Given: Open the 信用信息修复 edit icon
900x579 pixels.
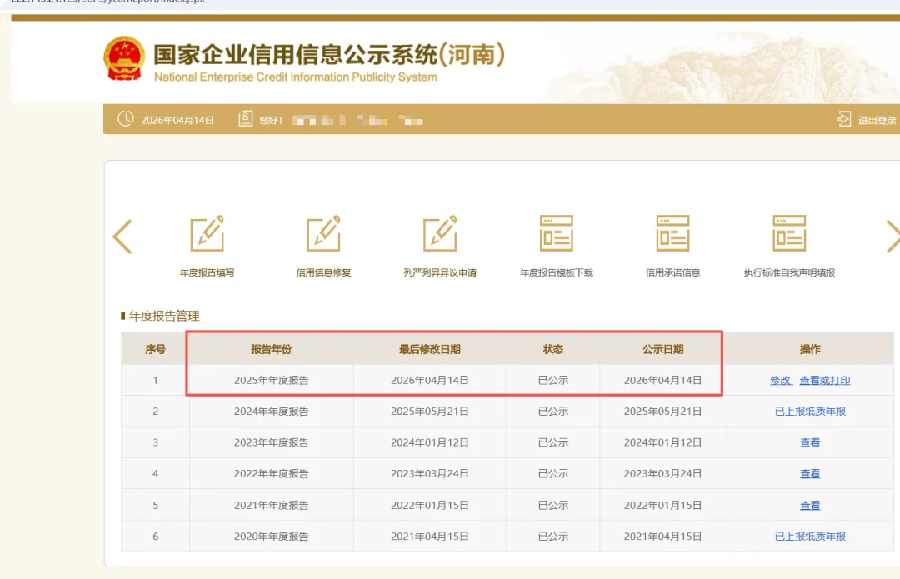Looking at the screenshot, I should click(x=323, y=233).
